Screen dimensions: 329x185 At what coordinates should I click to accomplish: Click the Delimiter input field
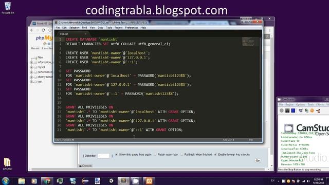click(x=104, y=156)
